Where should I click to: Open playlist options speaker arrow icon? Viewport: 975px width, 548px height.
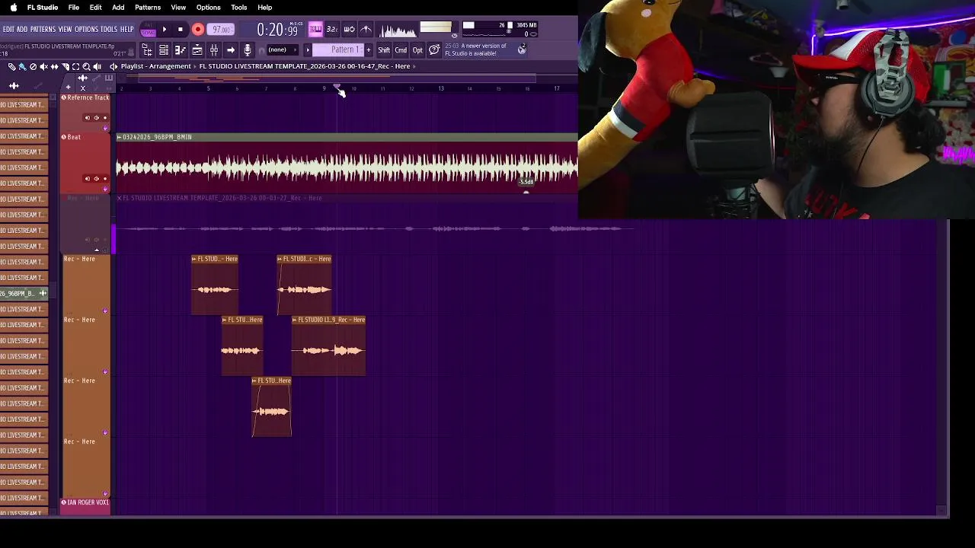click(x=113, y=67)
